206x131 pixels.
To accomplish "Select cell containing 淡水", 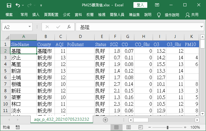I will pos(23,111).
